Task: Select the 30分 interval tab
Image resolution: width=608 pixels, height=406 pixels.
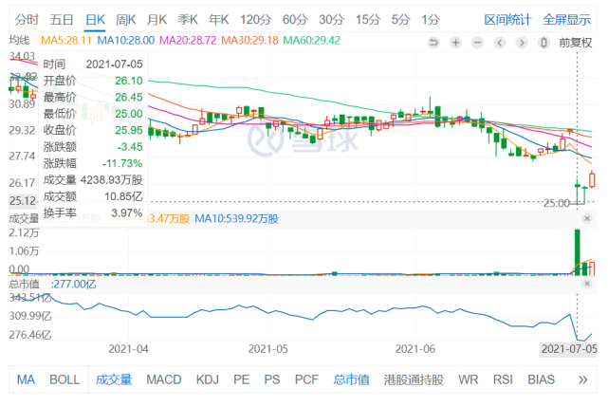Action: (x=332, y=19)
